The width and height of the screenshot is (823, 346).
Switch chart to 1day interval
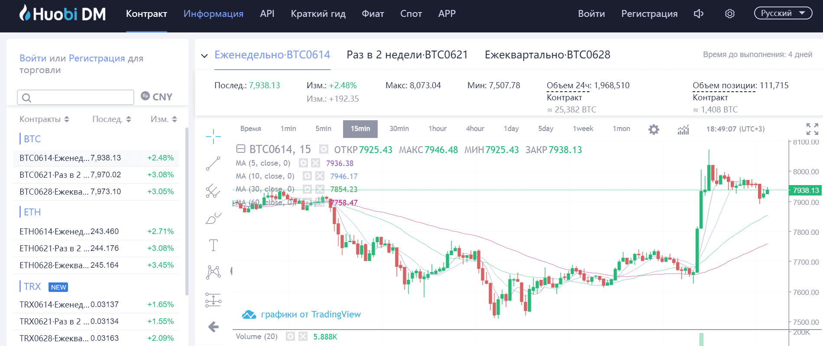(x=512, y=129)
